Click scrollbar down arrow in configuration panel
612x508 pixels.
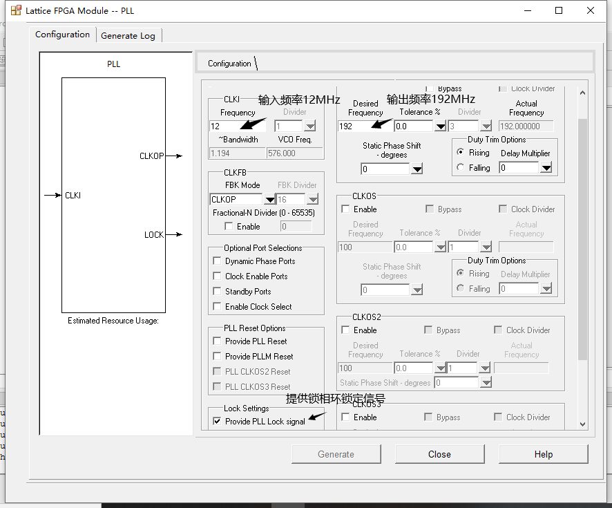coord(582,424)
